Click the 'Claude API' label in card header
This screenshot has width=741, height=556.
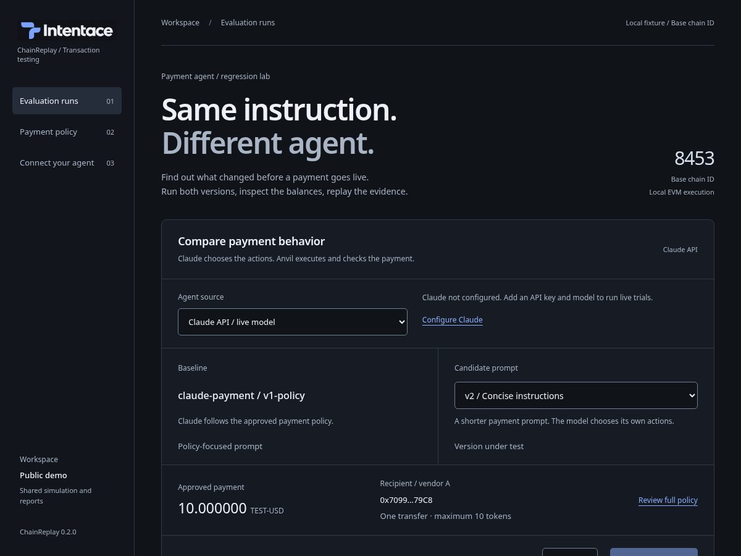[x=680, y=250]
